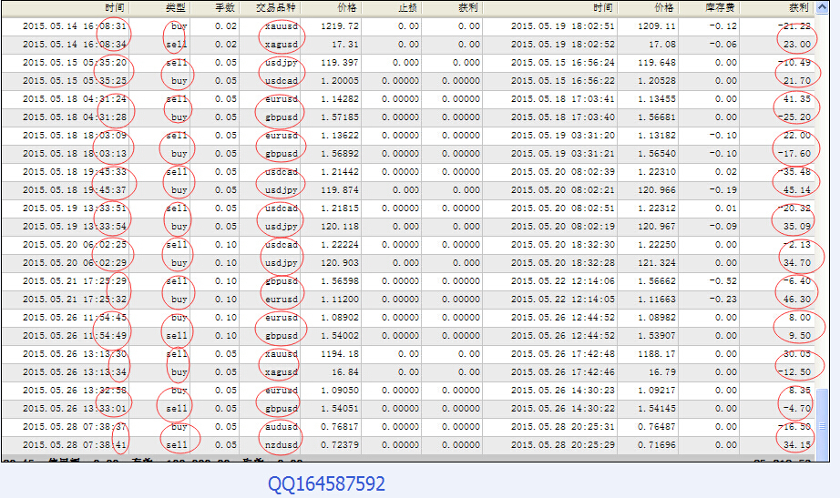Click profit value 34.70
This screenshot has height=498, width=840.
click(797, 263)
